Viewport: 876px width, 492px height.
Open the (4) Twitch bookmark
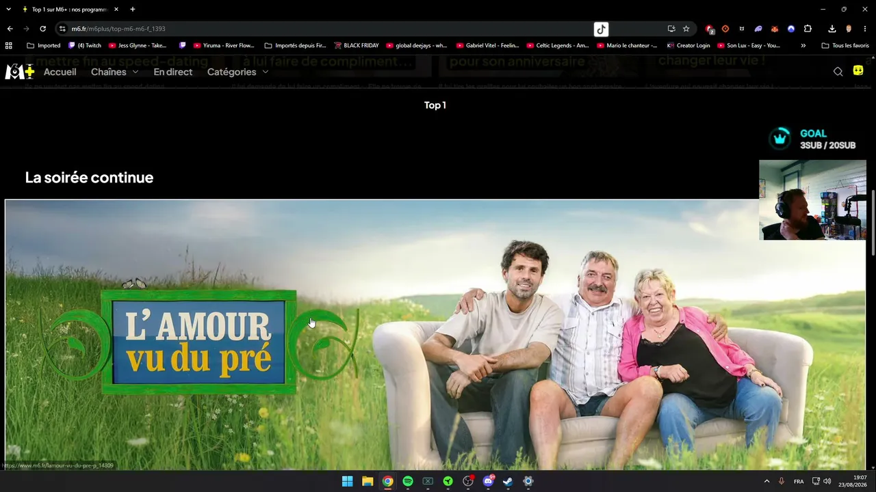coord(85,46)
